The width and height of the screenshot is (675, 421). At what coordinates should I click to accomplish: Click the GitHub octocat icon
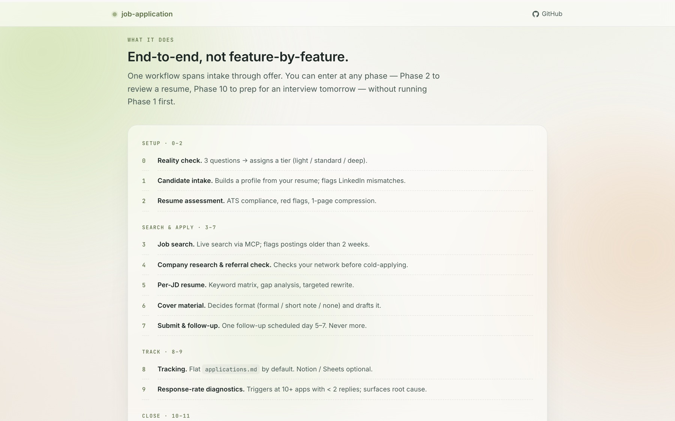click(535, 14)
